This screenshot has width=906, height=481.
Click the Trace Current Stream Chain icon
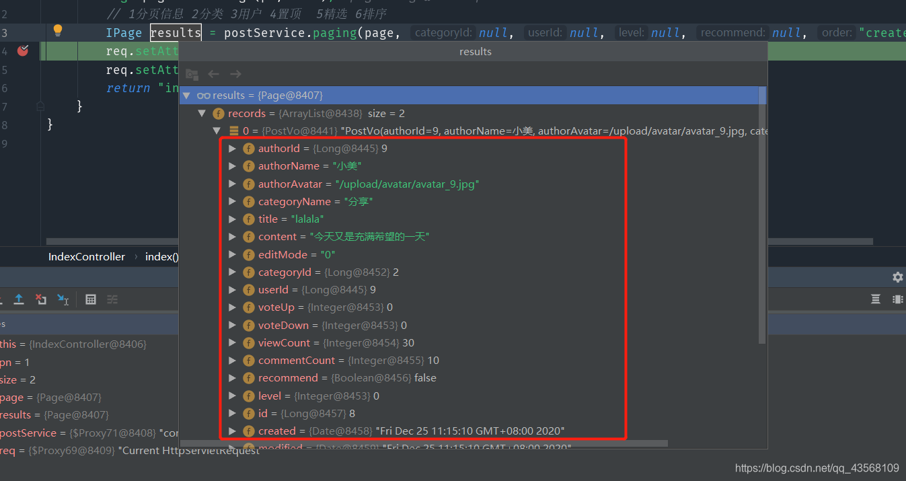[x=112, y=299]
